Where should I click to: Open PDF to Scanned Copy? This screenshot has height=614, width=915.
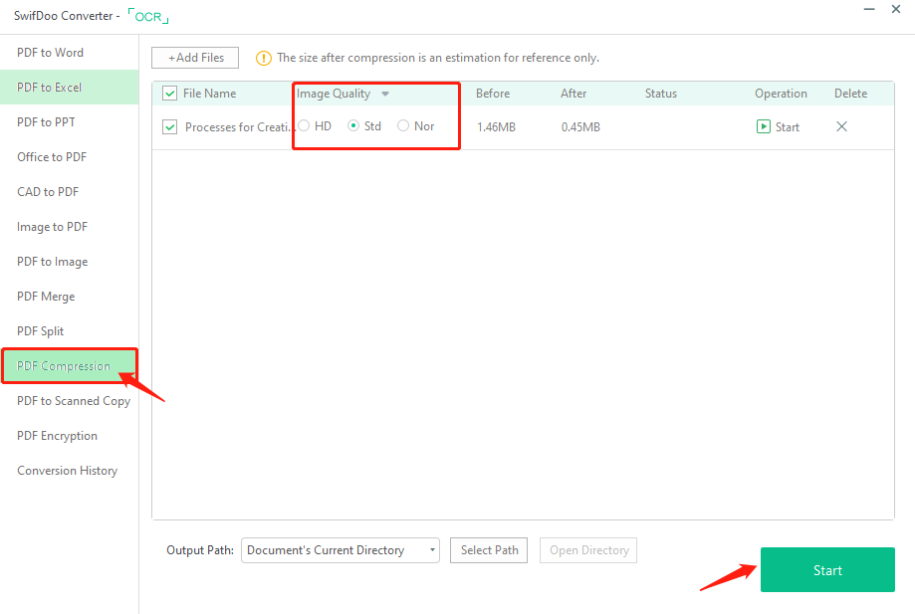73,400
